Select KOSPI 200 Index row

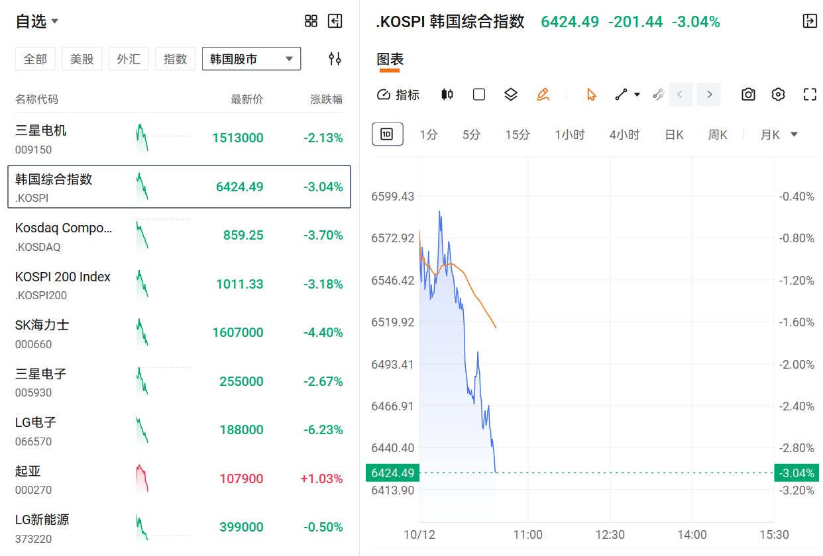pos(179,285)
